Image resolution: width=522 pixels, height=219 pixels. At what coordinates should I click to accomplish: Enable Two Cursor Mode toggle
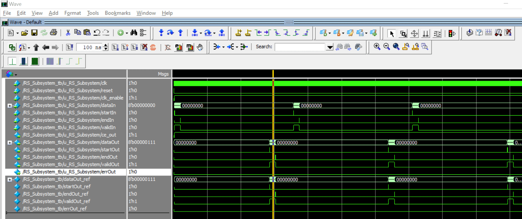(426, 34)
